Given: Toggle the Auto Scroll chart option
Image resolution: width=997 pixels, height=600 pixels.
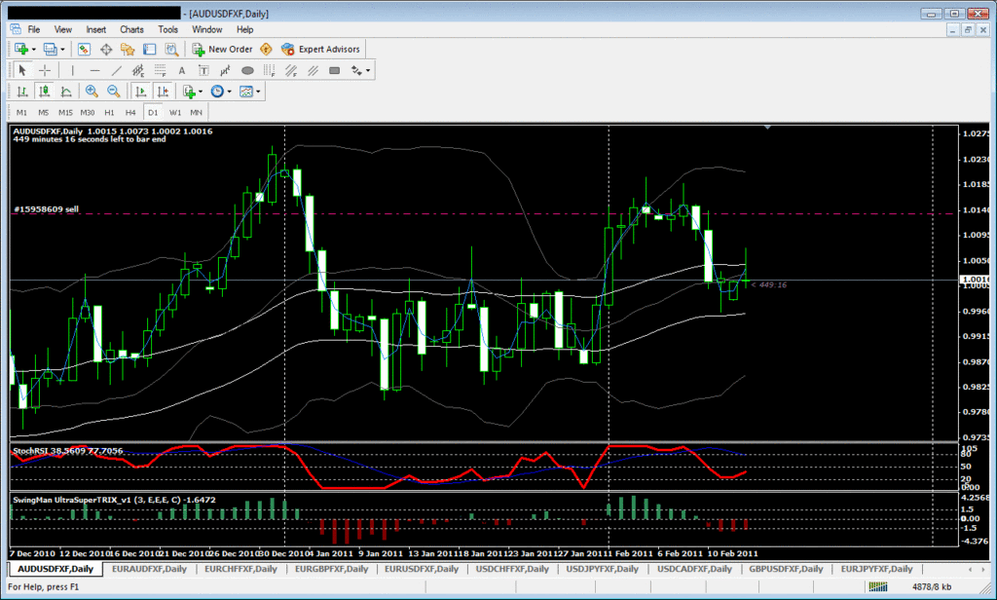Looking at the screenshot, I should tap(141, 92).
